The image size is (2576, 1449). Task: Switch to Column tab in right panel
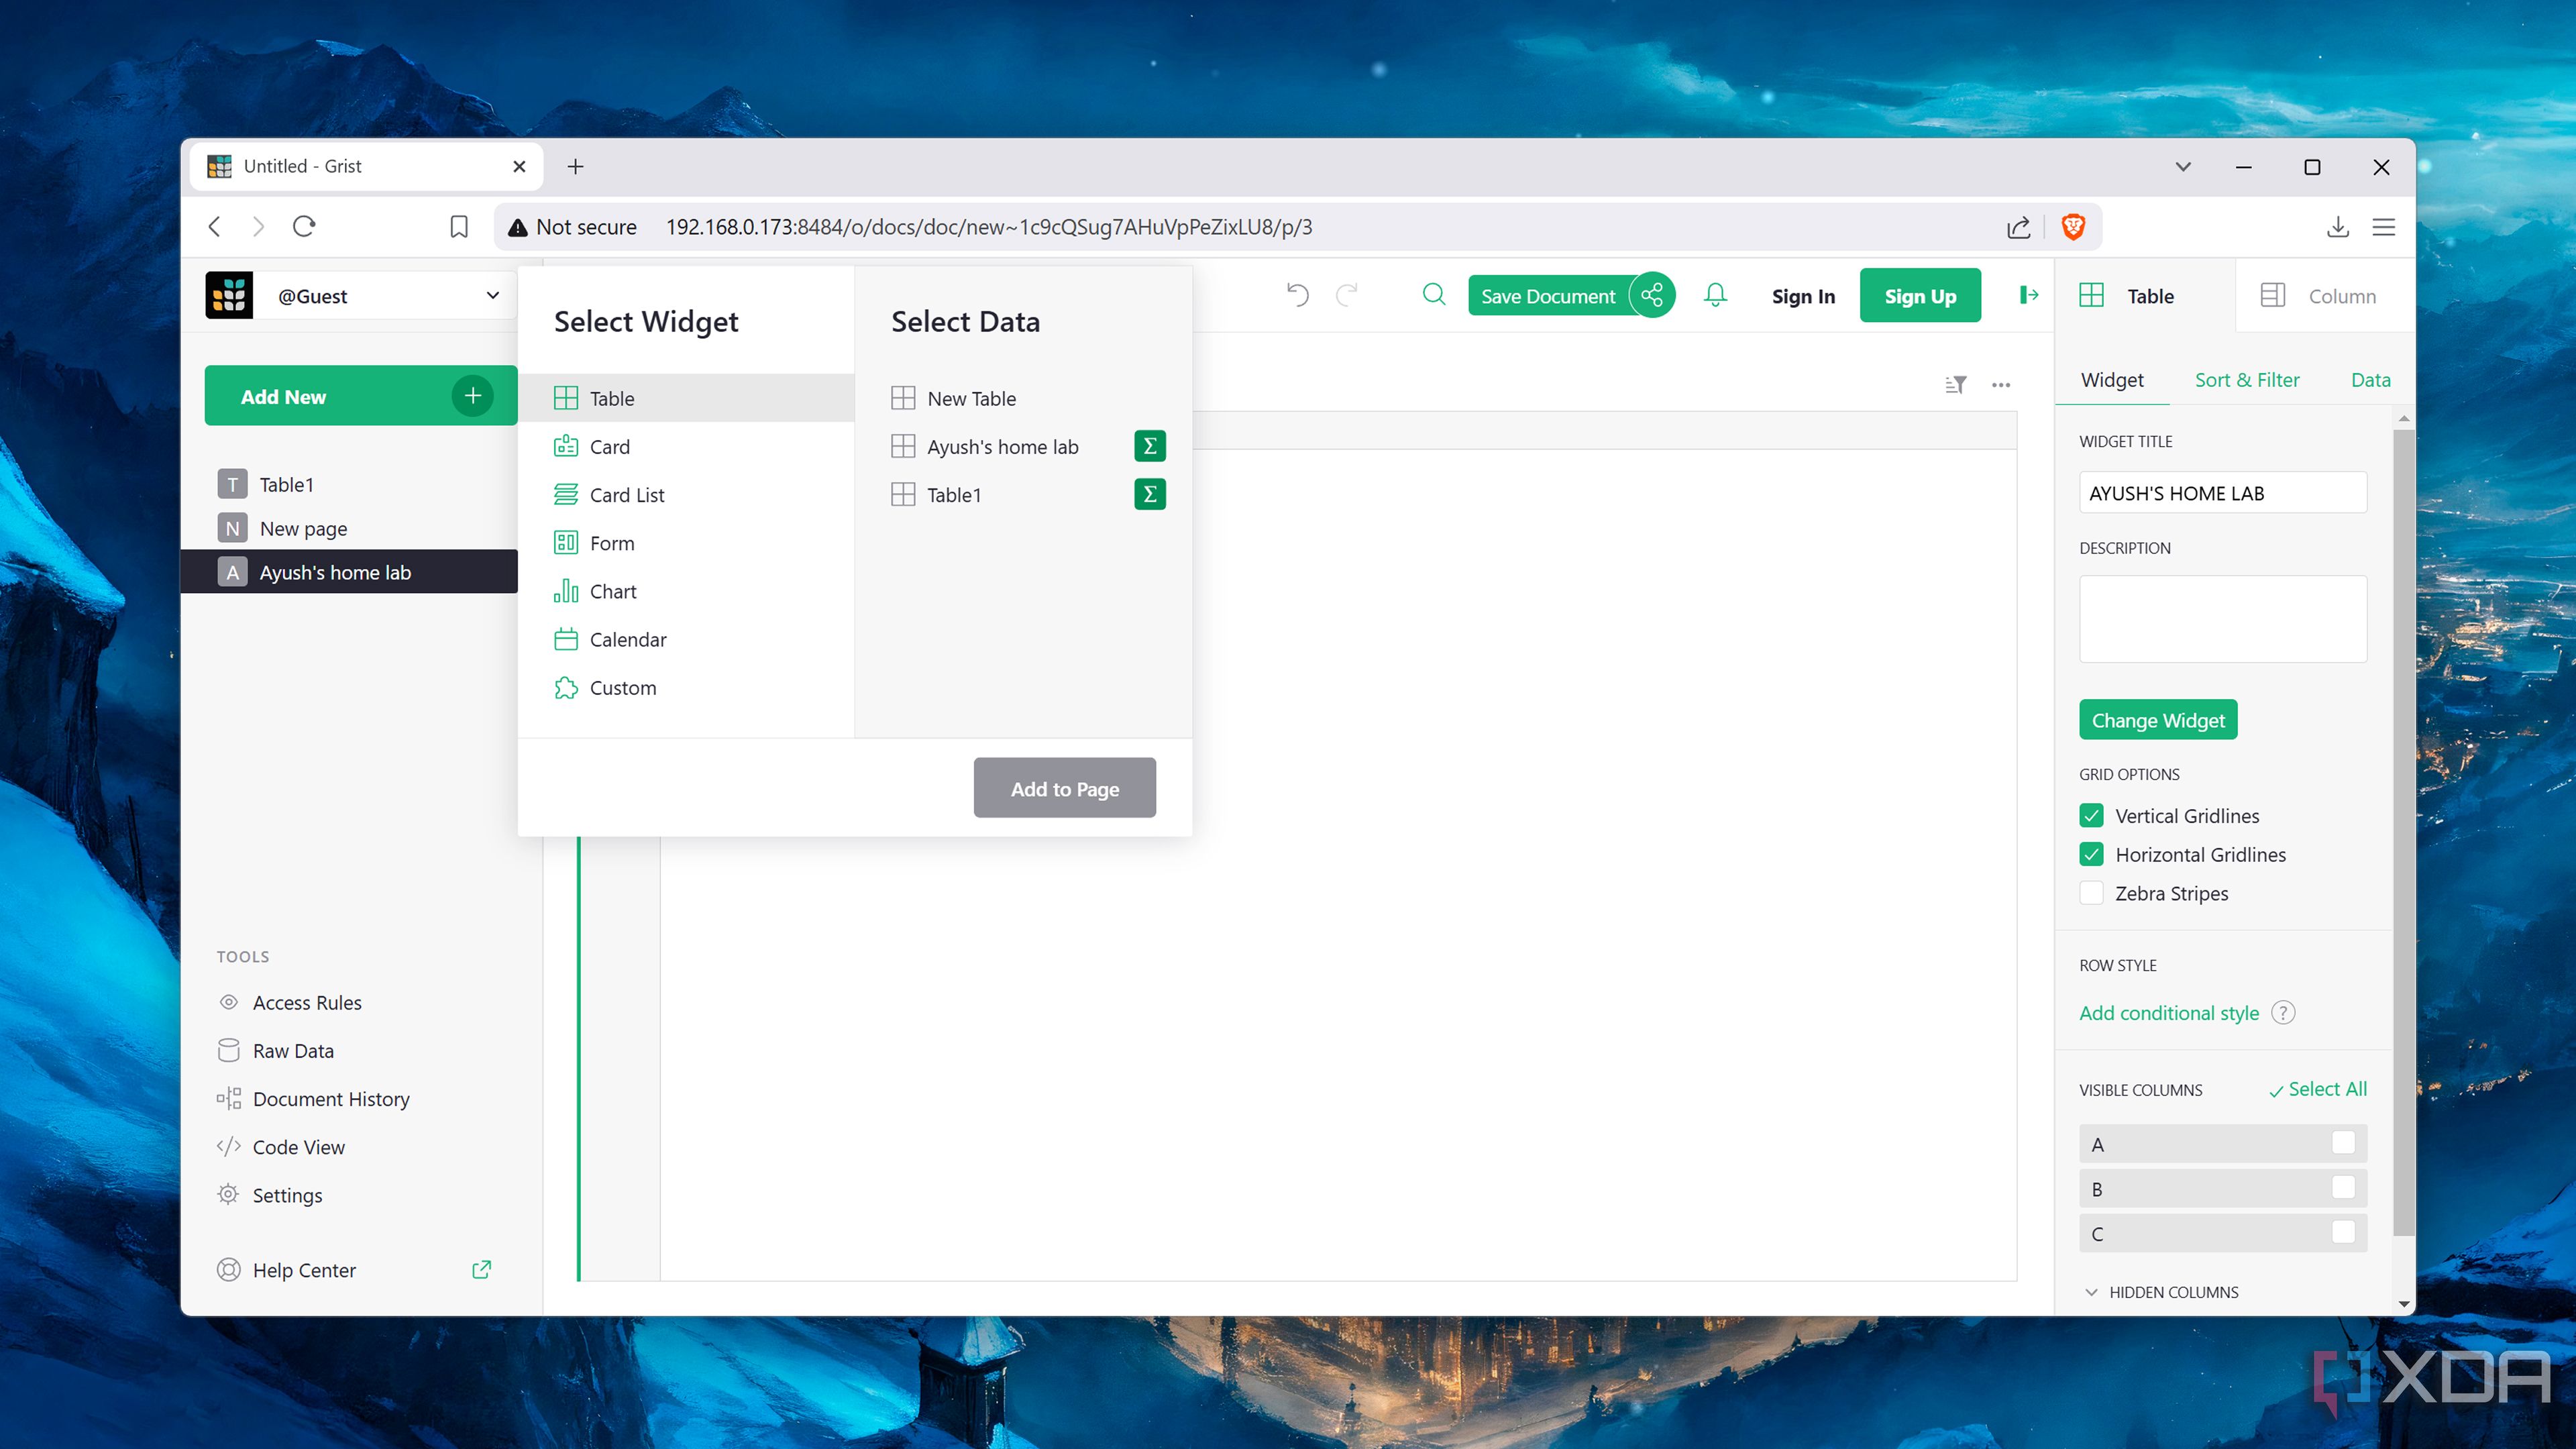click(2325, 296)
